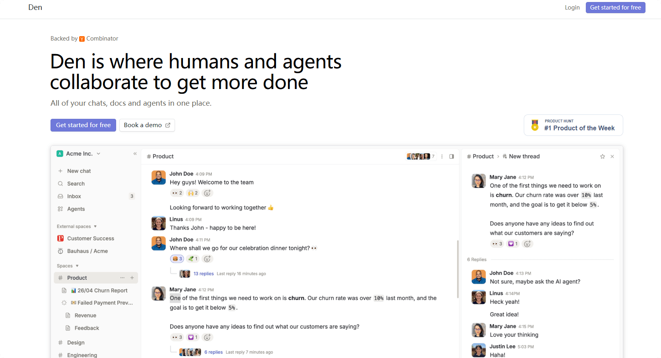The image size is (661, 358).
Task: Open Product channel more options menu
Action: 442,157
